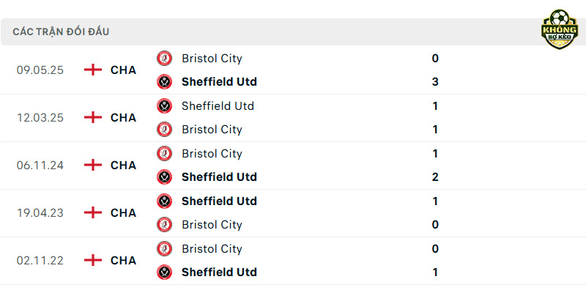The height and width of the screenshot is (293, 586).
Task: Click England flag icon for 19.04.23 match
Action: (93, 212)
